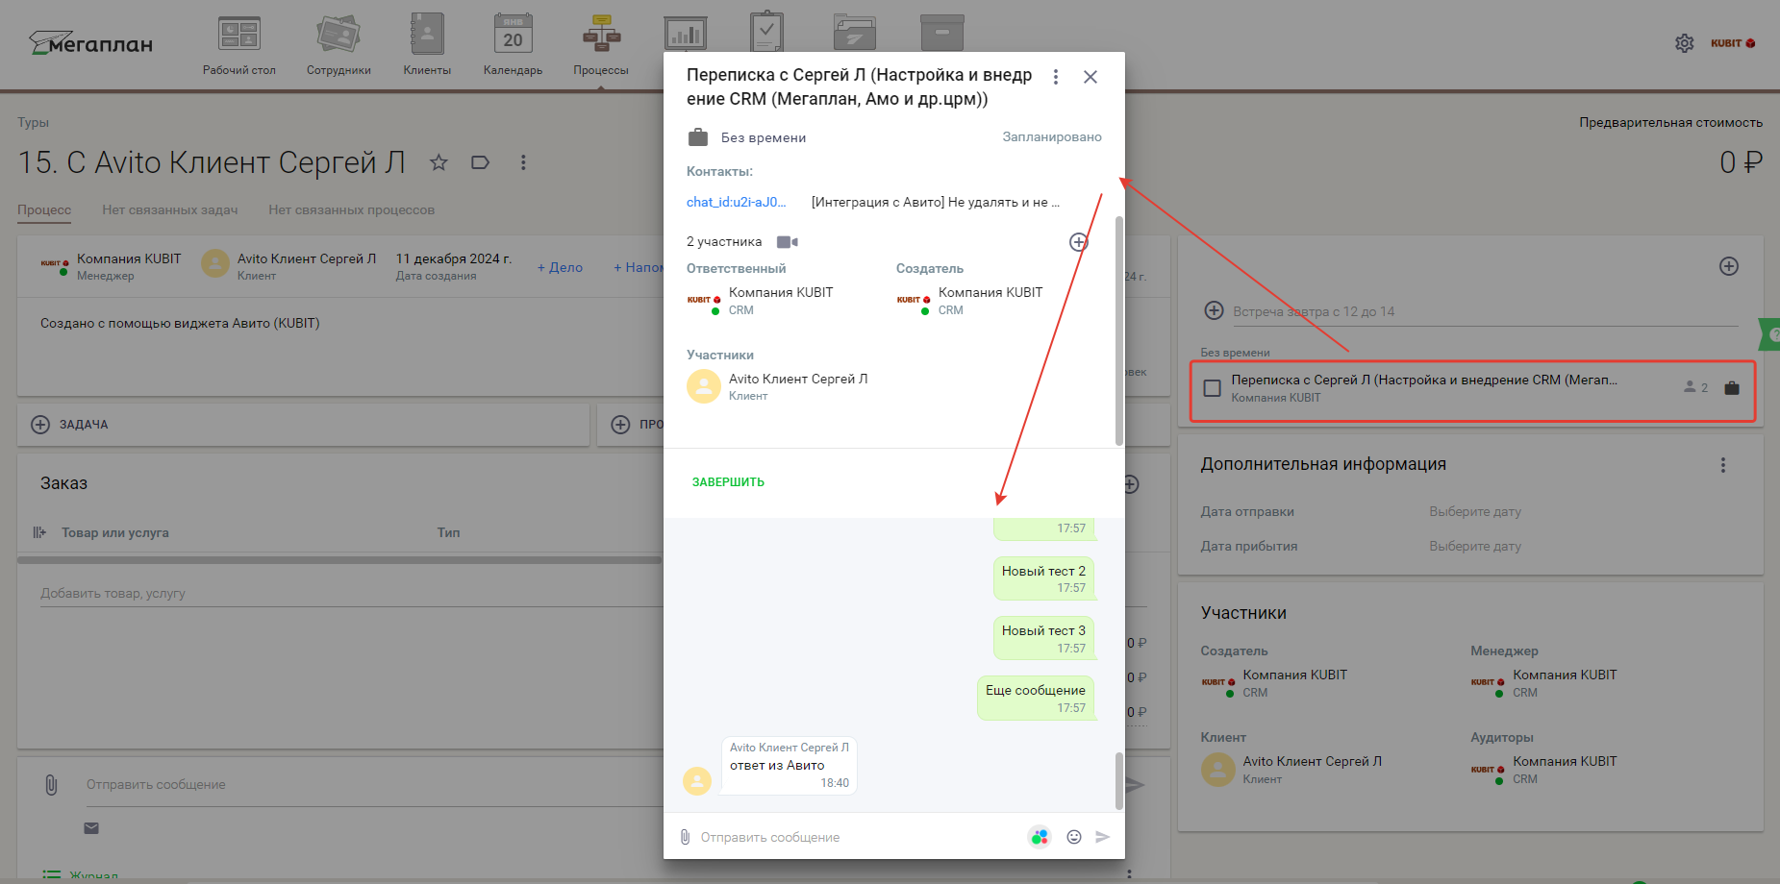Viewport: 1780px width, 884px height.
Task: Open the tasks clipboard icon in top bar
Action: click(766, 33)
